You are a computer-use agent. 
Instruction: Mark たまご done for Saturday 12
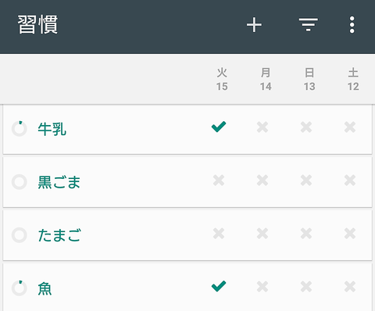350,234
